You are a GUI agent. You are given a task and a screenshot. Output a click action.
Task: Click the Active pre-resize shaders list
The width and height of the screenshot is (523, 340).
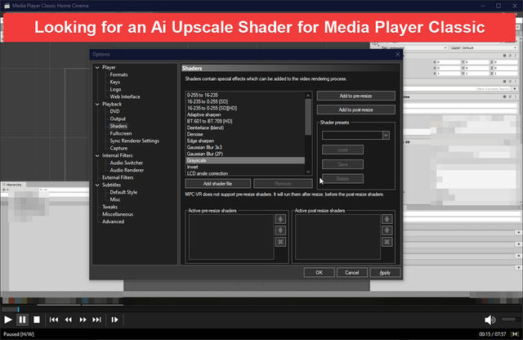tap(231, 237)
